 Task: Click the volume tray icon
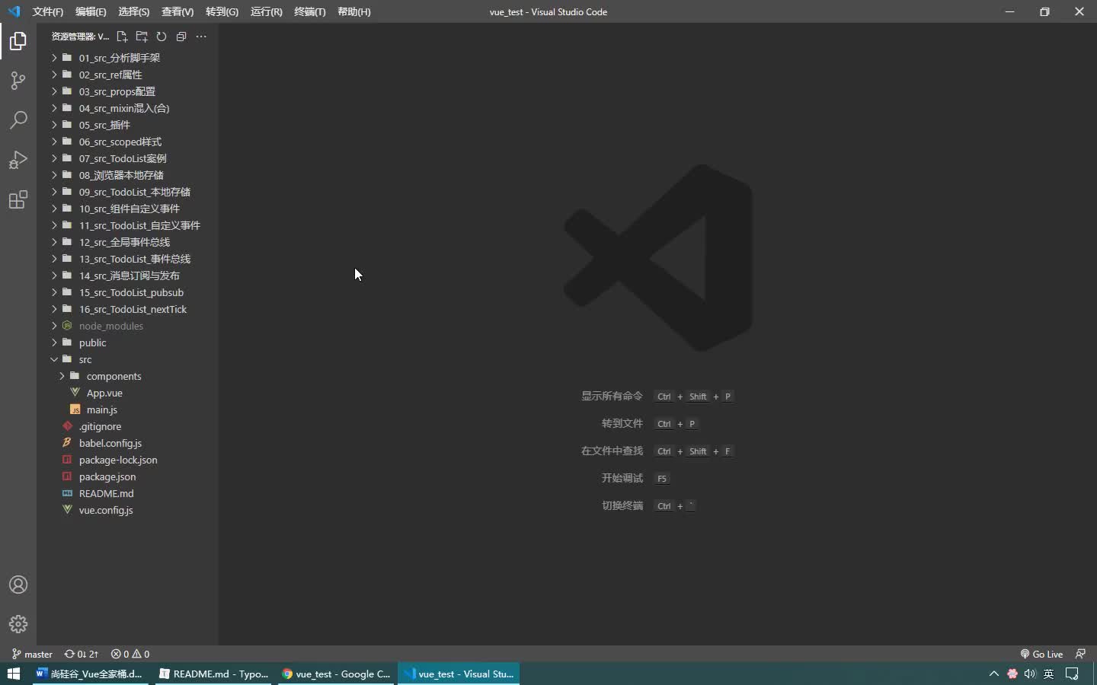coord(1030,674)
